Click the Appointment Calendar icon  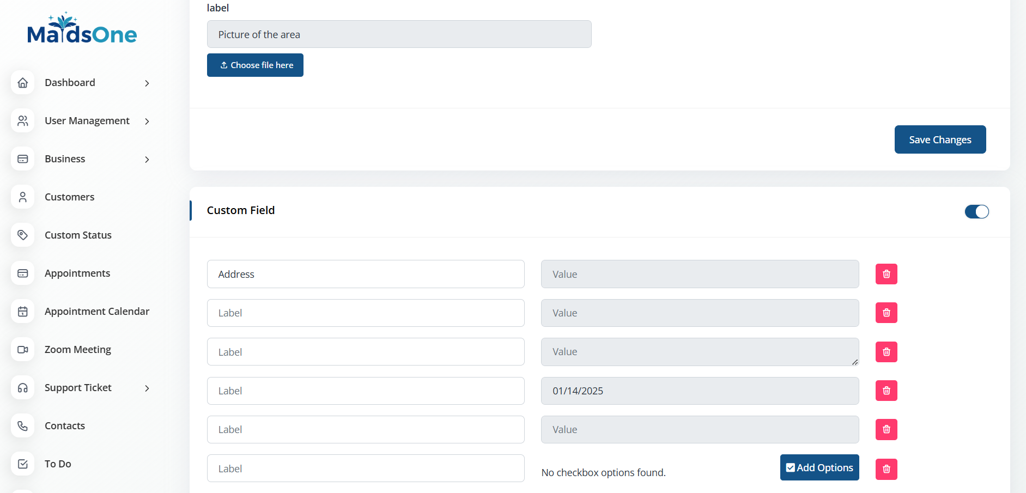click(x=23, y=312)
